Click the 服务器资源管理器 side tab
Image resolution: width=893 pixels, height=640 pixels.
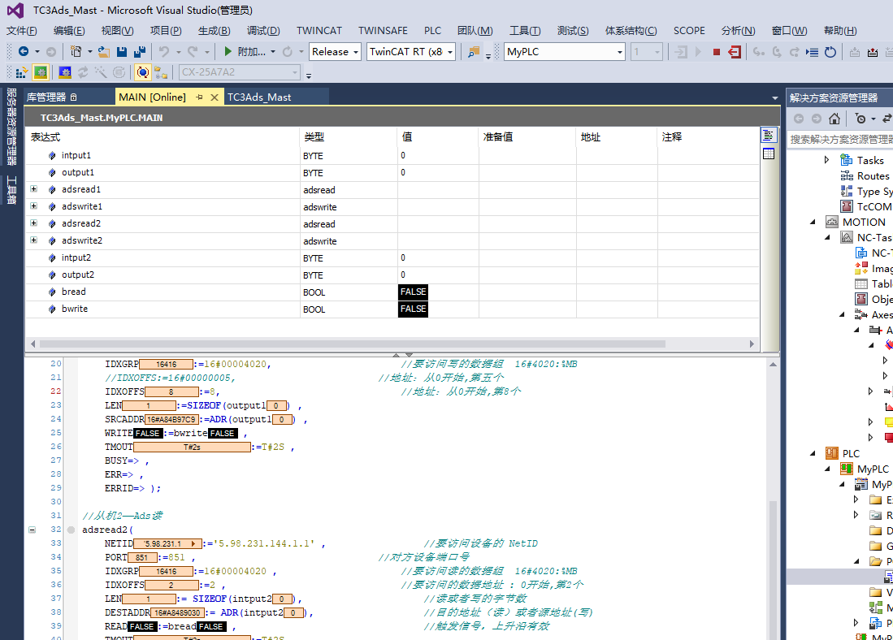(11, 127)
